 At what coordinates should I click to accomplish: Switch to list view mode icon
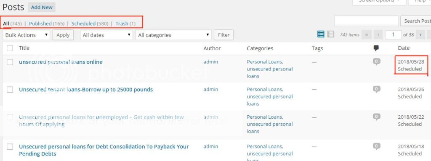click(321, 34)
